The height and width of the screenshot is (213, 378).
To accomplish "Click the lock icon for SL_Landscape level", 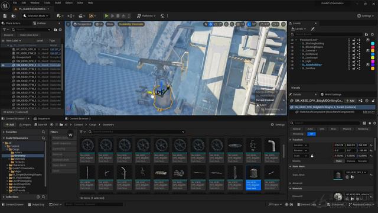I will [x=354, y=58].
